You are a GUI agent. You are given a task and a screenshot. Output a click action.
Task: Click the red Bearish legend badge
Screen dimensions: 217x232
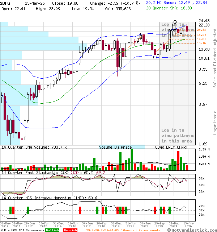tap(70, 230)
